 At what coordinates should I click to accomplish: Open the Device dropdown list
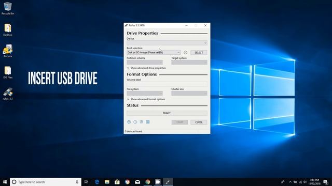pos(167,43)
